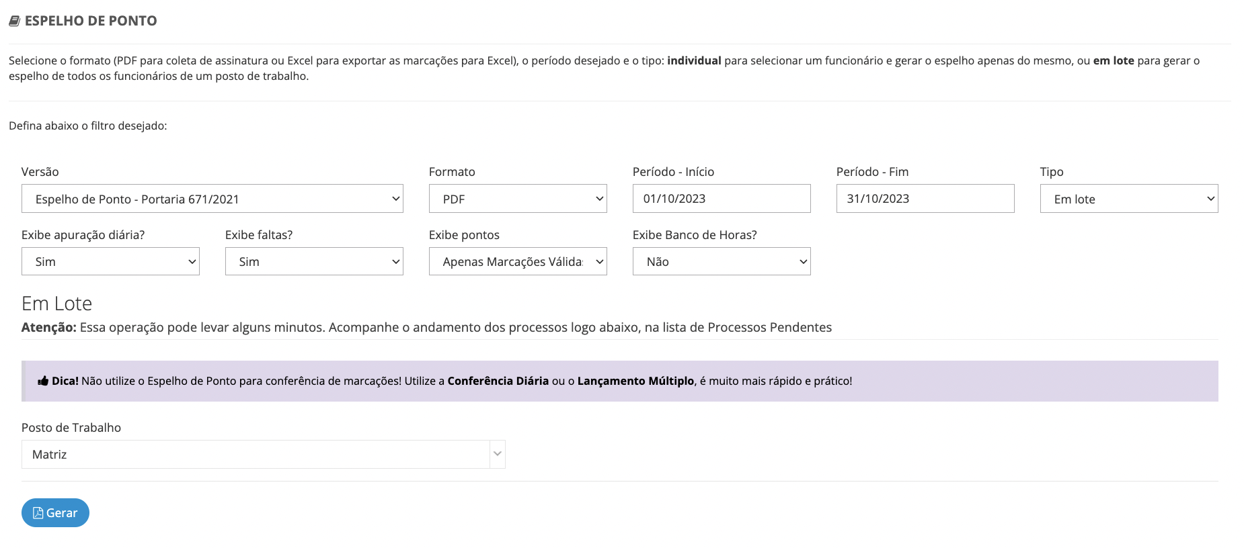Open the Exibe Banco de Horas dropdown
Viewport: 1244px width, 548px height.
pyautogui.click(x=722, y=261)
